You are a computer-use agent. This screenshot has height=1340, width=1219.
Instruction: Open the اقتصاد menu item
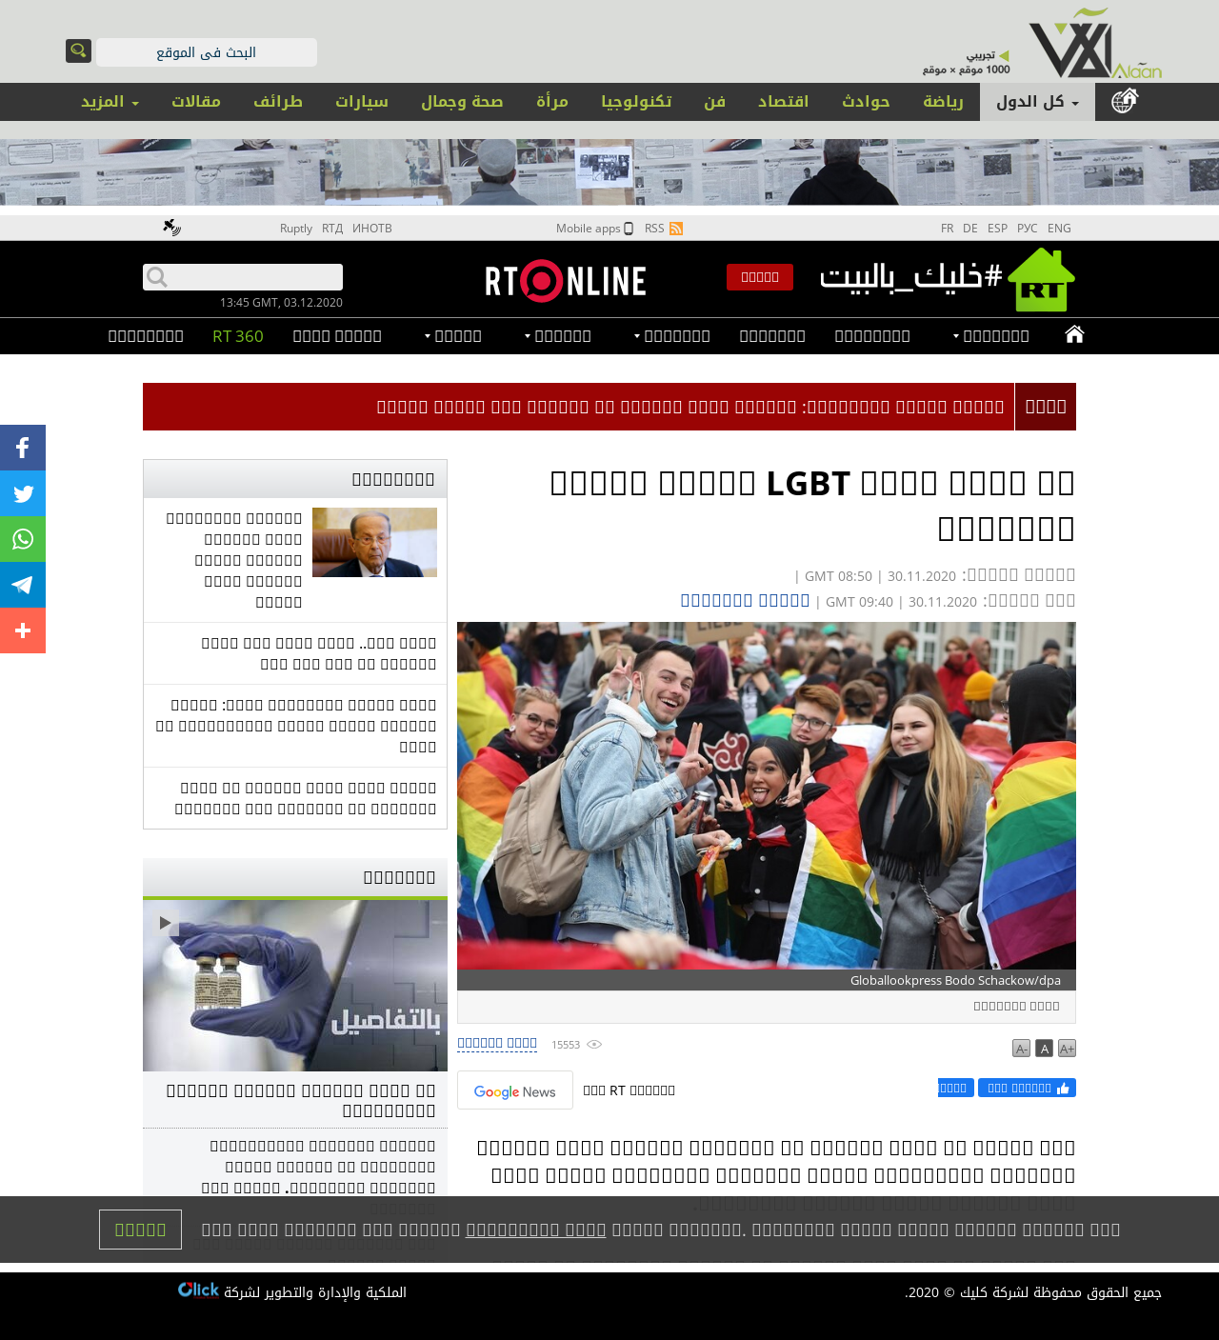[783, 102]
